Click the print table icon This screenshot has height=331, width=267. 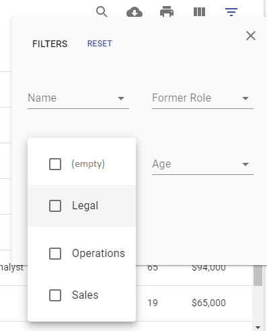point(167,11)
